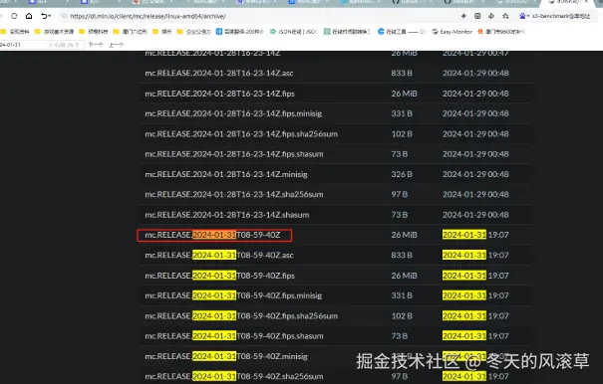The width and height of the screenshot is (603, 384).
Task: Open mc.RELEASE.2024-01-31T08-59-40Z.fips.sha256sum
Action: (241, 316)
